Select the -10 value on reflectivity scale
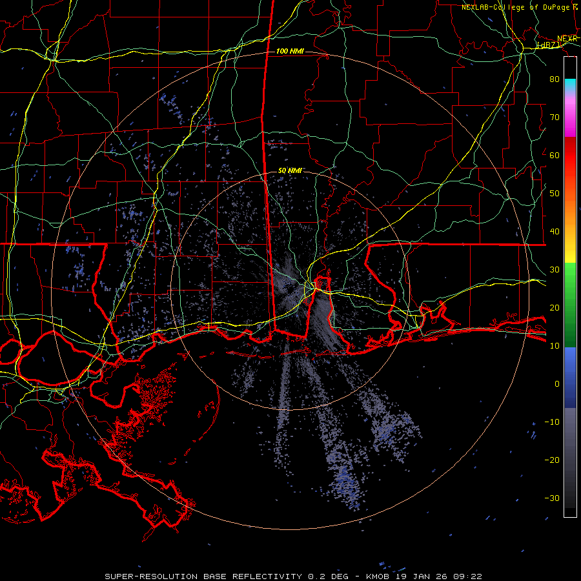Screen dimensions: 581x581 point(552,422)
